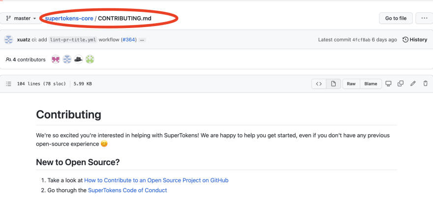The image size is (433, 204).
Task: Delete this file trash icon
Action: click(426, 84)
